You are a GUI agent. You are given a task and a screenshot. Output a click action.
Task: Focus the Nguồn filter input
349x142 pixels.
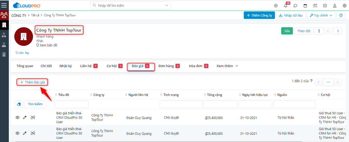point(295,104)
